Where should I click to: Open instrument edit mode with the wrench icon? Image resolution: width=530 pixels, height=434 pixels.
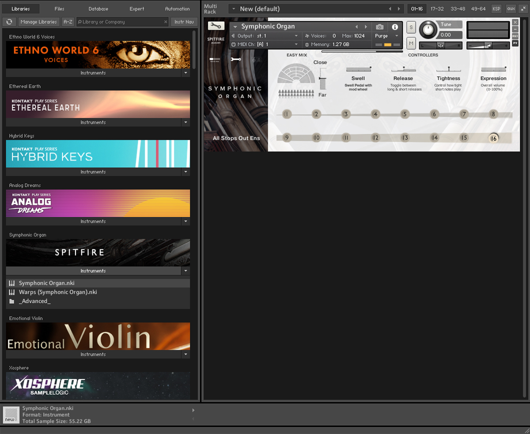216,26
